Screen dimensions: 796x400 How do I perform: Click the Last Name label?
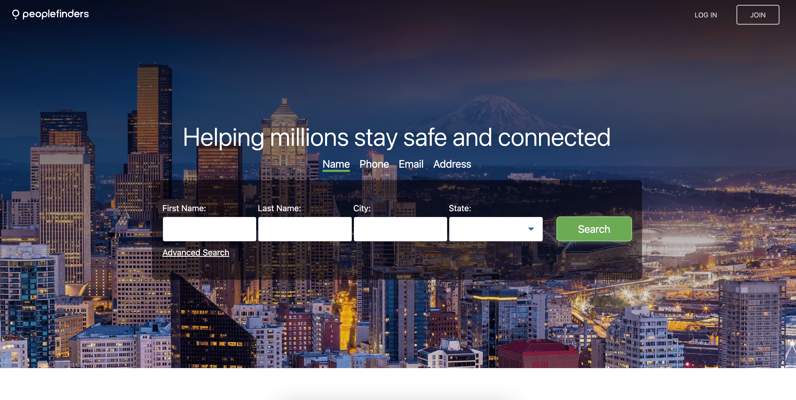coord(279,209)
